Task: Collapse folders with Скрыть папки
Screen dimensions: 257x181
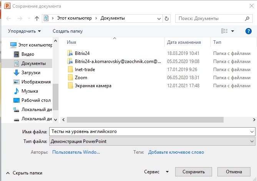Action: click(x=24, y=173)
